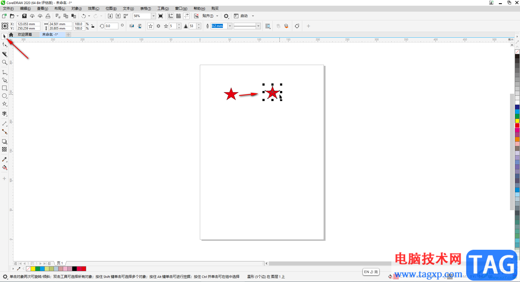Open the Launch (启动) dropdown
The height and width of the screenshot is (282, 520).
[253, 16]
